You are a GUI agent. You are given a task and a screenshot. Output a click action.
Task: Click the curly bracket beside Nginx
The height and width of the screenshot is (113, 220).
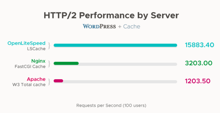pyautogui.click(x=49, y=63)
